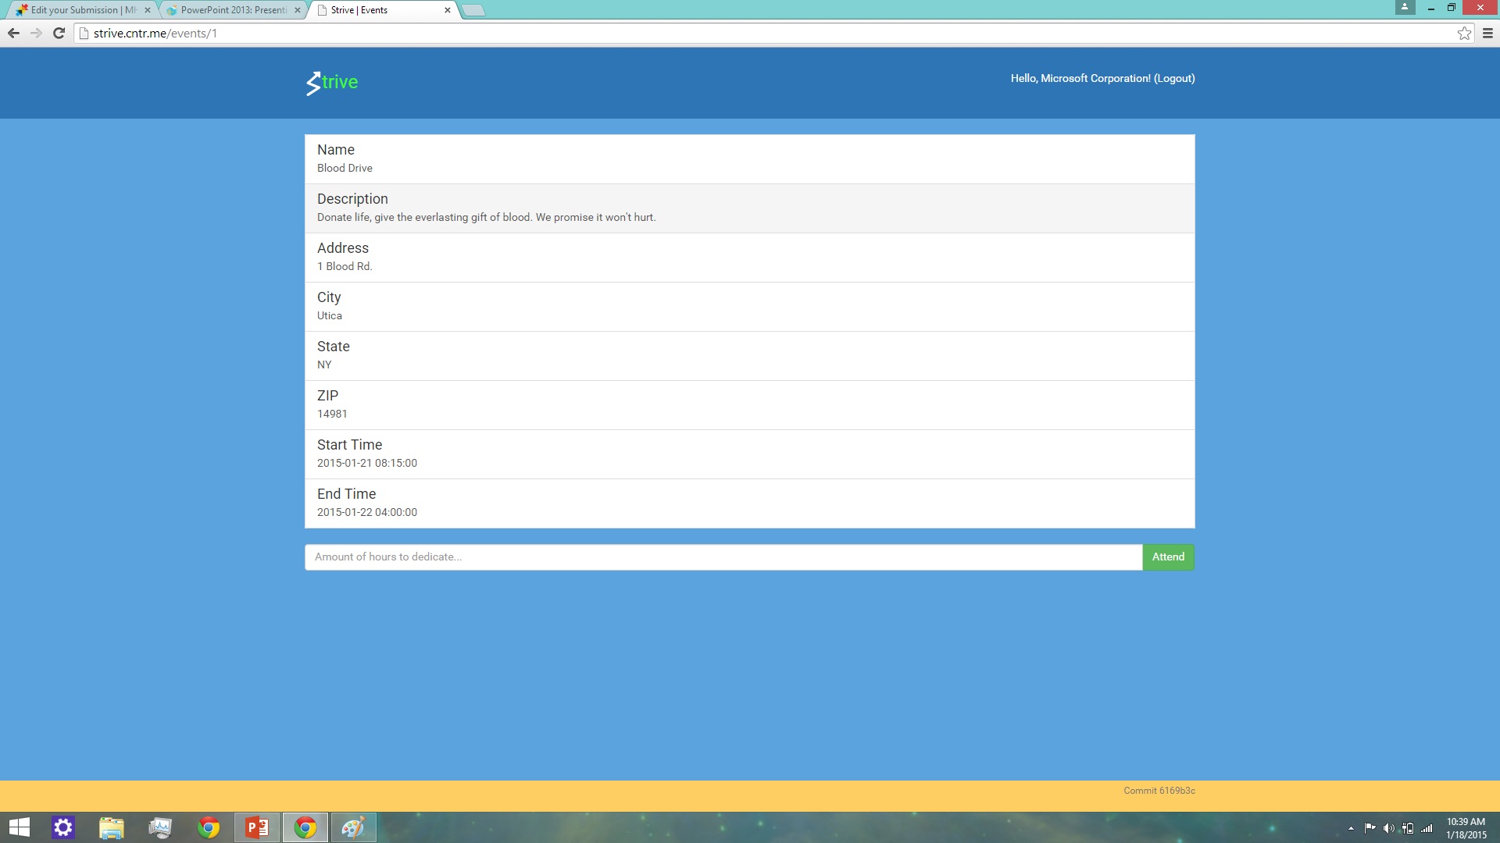
Task: Switch to PowerPoint 2013 browser tab
Action: (x=230, y=10)
